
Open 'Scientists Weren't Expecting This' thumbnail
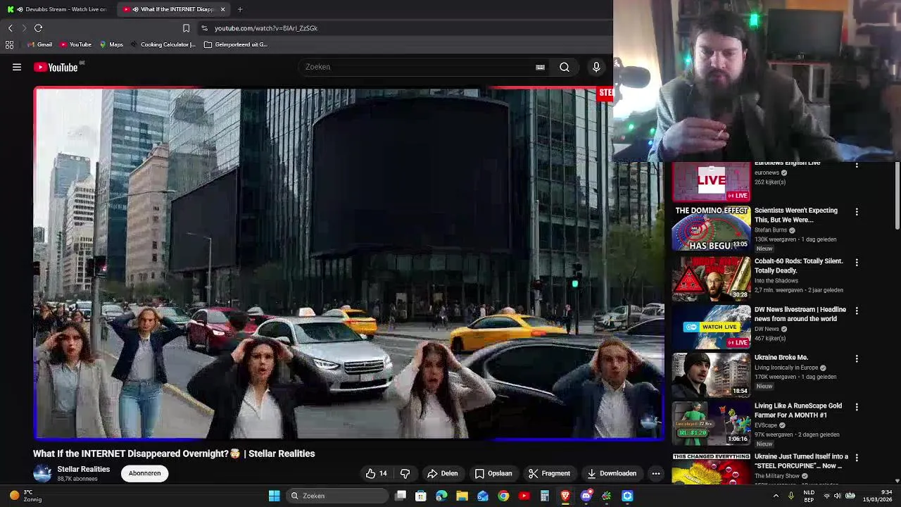pyautogui.click(x=711, y=228)
